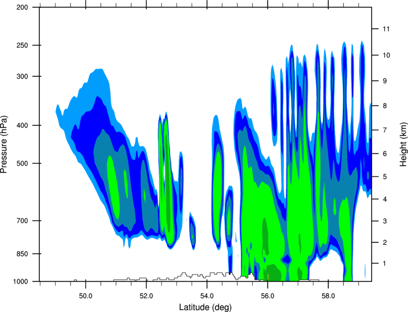Click the 11 km height label
Screen dimensions: 408x312
[x=386, y=29]
